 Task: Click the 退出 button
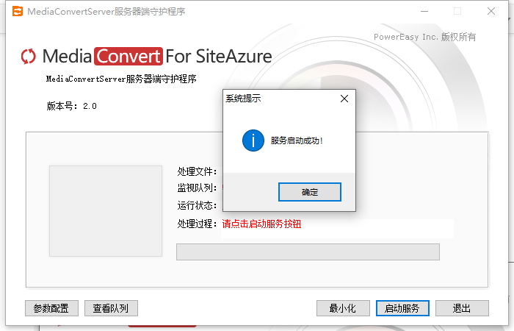(x=462, y=308)
